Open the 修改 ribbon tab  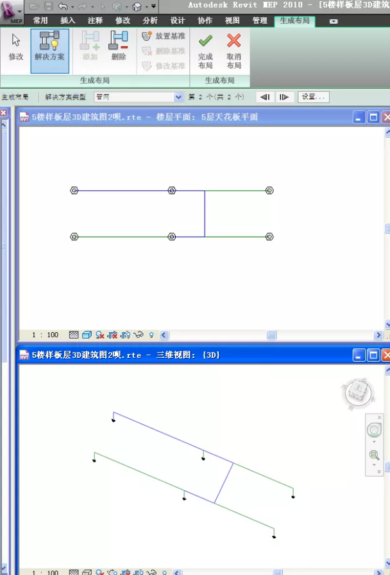(123, 21)
